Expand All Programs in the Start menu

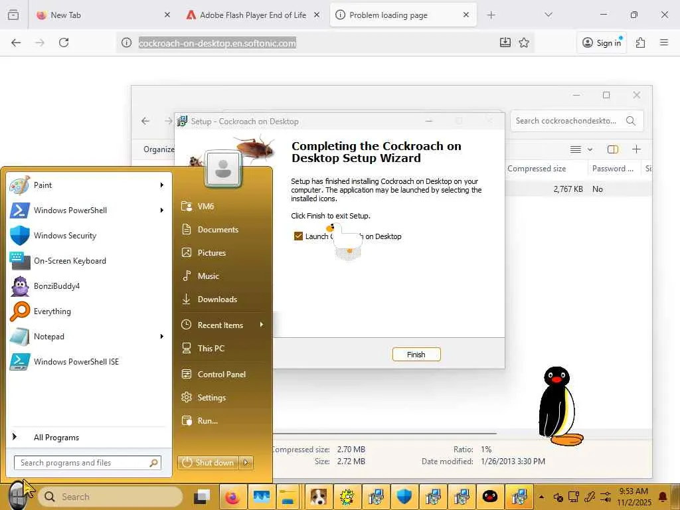pyautogui.click(x=88, y=437)
